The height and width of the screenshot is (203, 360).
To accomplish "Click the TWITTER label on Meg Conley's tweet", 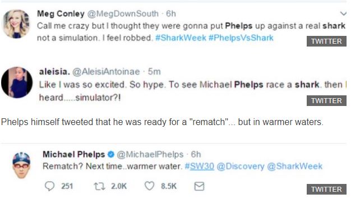I will (x=326, y=41).
